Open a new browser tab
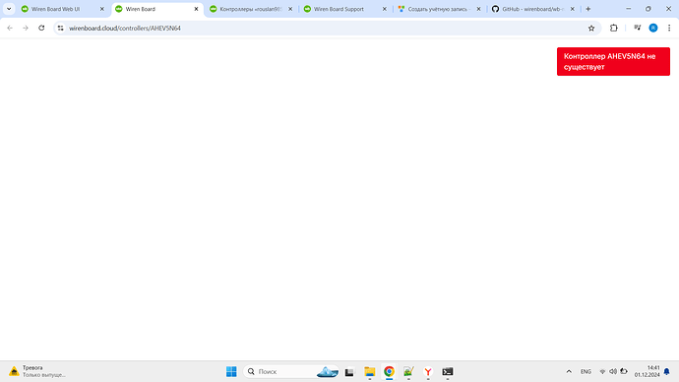Image resolution: width=679 pixels, height=382 pixels. pyautogui.click(x=588, y=9)
